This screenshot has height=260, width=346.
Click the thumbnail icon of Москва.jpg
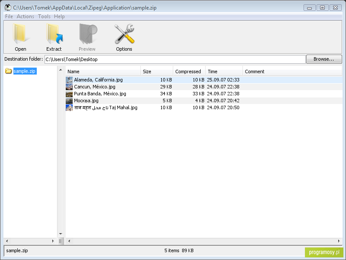coord(69,101)
